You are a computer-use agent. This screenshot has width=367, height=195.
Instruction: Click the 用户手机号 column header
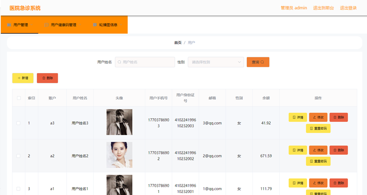click(158, 98)
